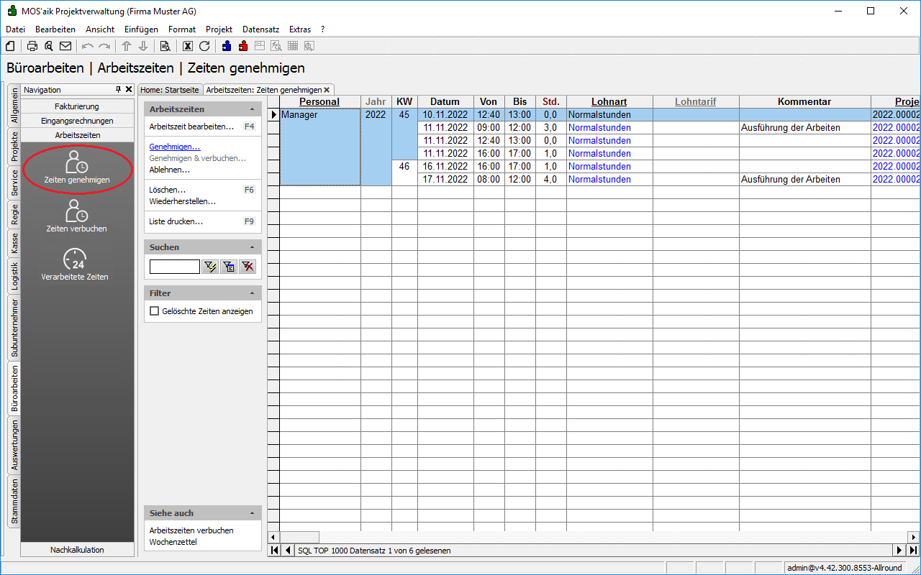Clear filter with red X funnel icon
The height and width of the screenshot is (575, 921).
pos(248,267)
